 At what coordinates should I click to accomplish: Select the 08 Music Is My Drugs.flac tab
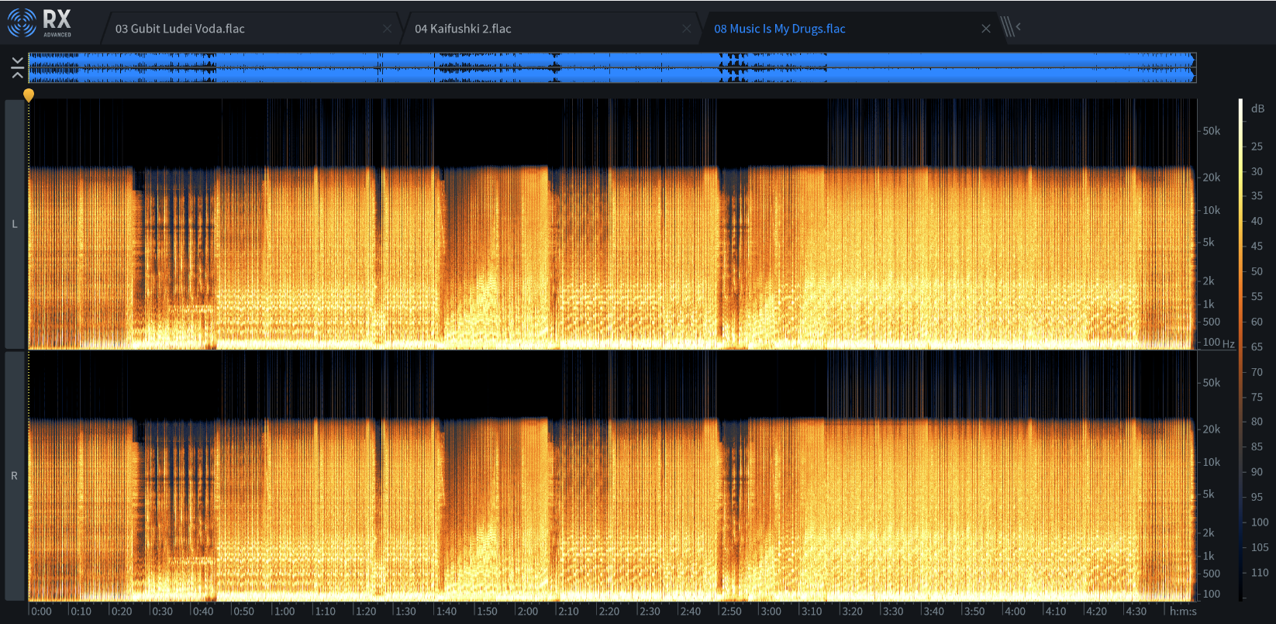coord(779,29)
